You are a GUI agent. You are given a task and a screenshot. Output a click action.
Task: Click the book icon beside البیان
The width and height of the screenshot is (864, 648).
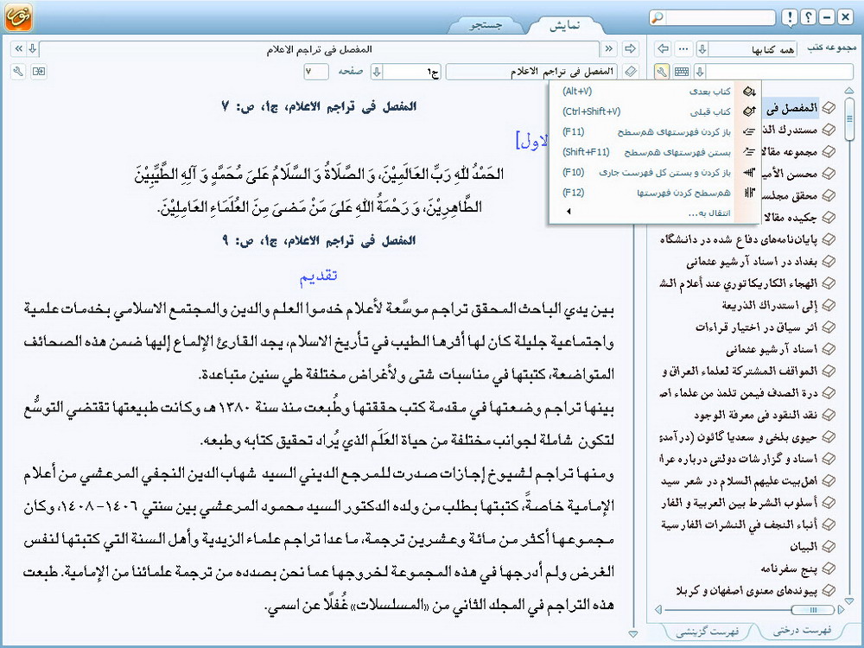click(x=829, y=547)
